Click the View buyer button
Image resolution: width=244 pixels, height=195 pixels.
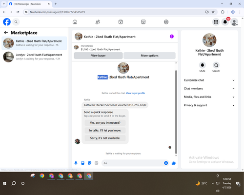(98, 56)
